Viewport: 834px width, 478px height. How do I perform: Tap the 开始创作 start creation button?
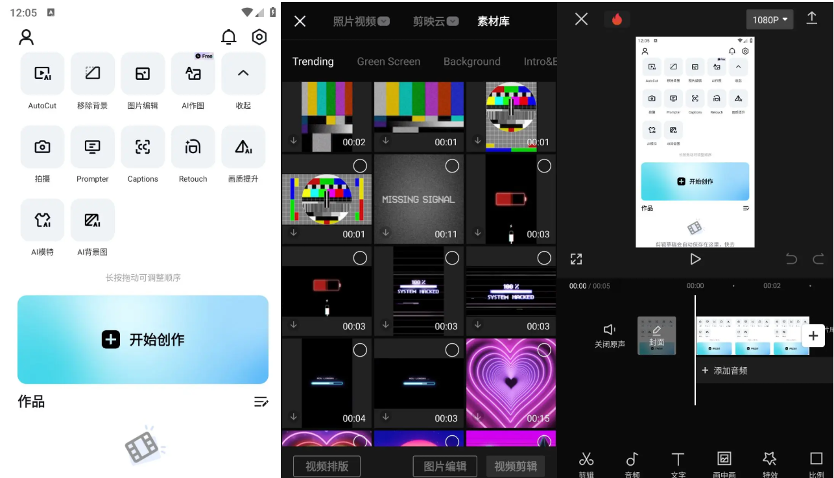pos(143,340)
